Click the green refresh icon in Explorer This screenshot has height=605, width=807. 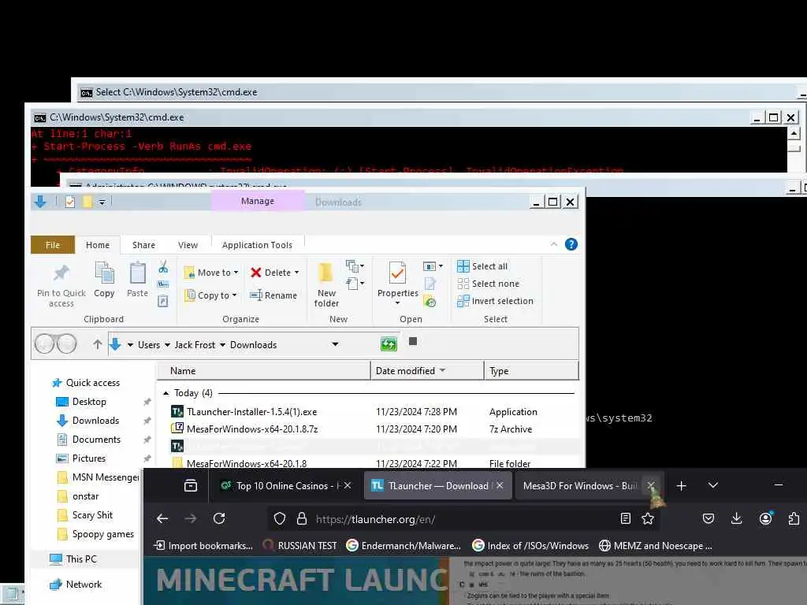[x=389, y=343]
